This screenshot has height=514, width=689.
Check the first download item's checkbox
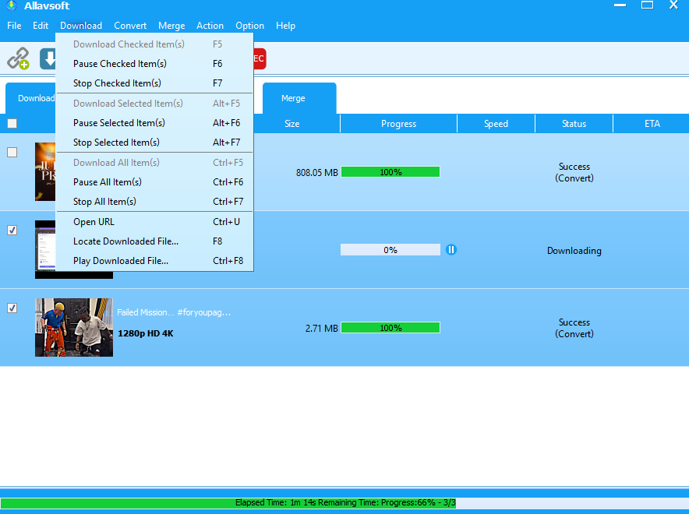tap(12, 153)
